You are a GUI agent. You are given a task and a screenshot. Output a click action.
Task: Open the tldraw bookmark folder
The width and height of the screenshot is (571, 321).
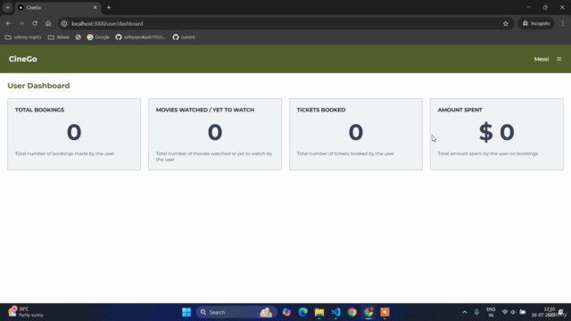point(59,37)
